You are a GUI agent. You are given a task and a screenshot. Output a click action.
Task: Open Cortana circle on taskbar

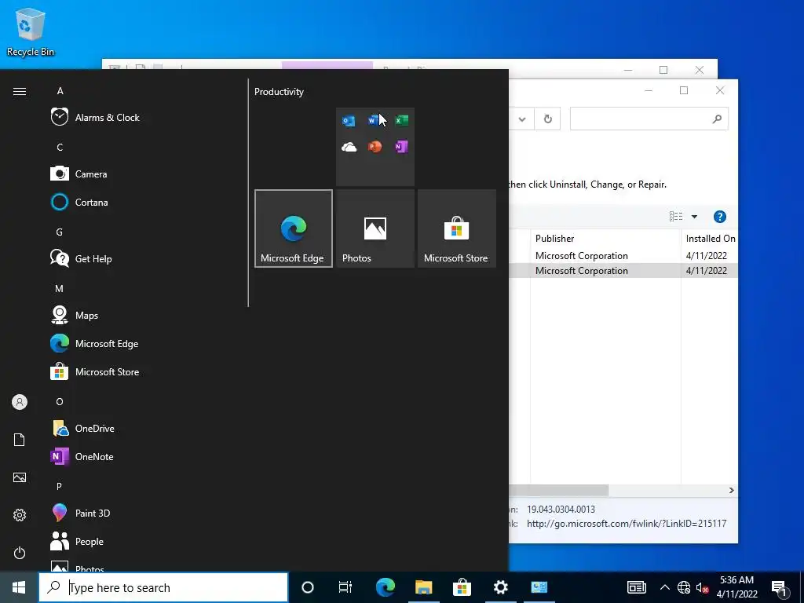308,587
